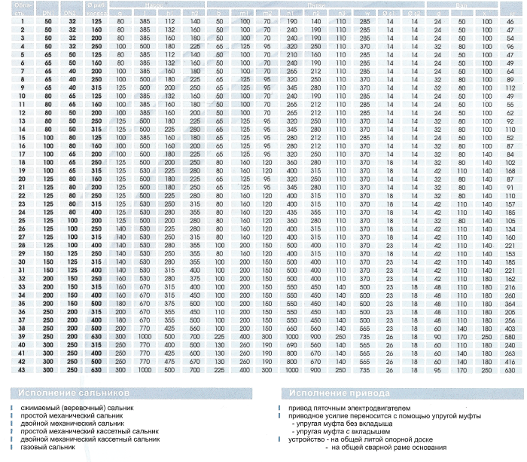Click the 'Исполнение привода' section header
Image resolution: width=527 pixels, height=462 pixels.
click(x=402, y=393)
